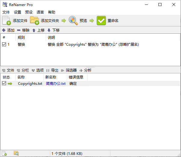Image resolution: width=181 pixels, height=157 pixels.
Task: Select the rule description mentioning Copyrights
Action: click(93, 45)
